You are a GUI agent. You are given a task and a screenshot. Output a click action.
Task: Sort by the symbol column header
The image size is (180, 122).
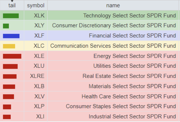click(36, 5)
